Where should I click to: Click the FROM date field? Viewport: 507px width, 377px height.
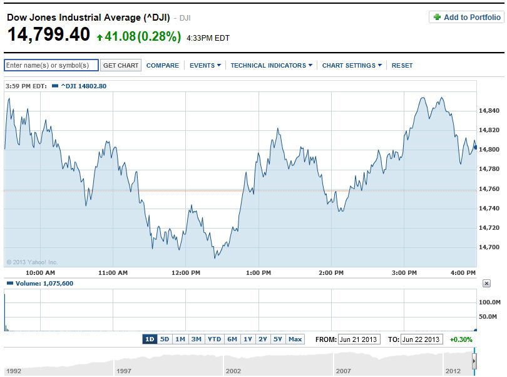point(359,339)
